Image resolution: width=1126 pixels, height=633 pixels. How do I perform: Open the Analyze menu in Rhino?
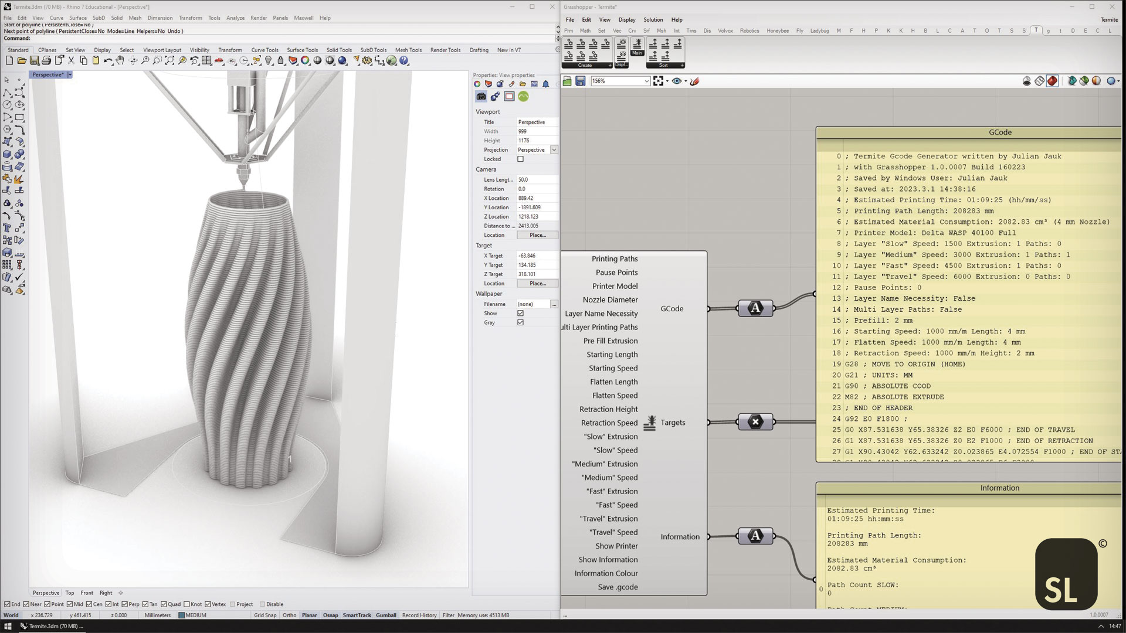[x=235, y=18]
